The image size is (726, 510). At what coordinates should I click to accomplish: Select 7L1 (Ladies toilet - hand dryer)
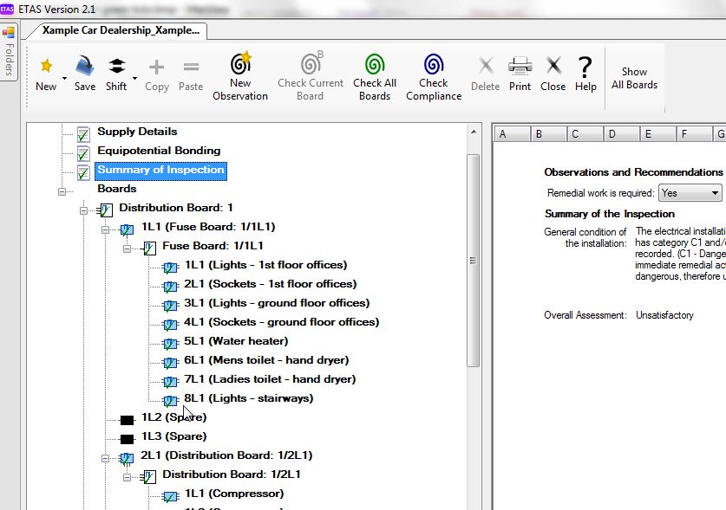pyautogui.click(x=270, y=379)
